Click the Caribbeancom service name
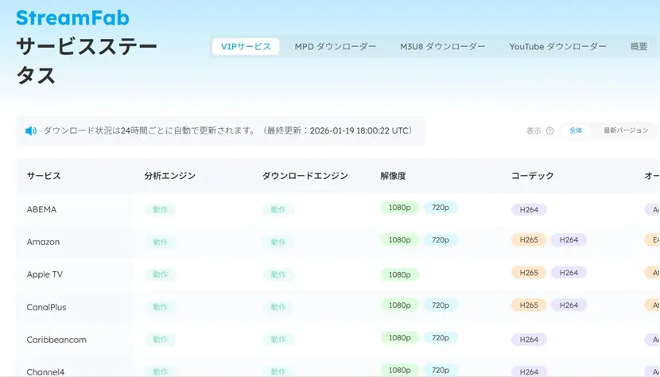 [x=56, y=340]
